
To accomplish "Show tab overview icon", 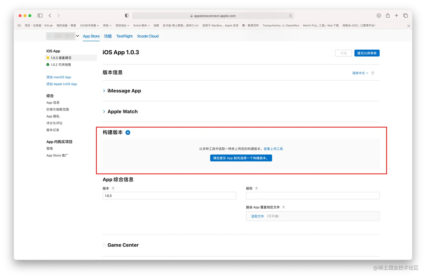I will (405, 15).
